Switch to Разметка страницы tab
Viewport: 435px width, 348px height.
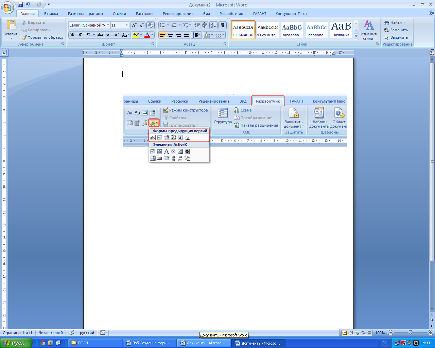coord(85,14)
